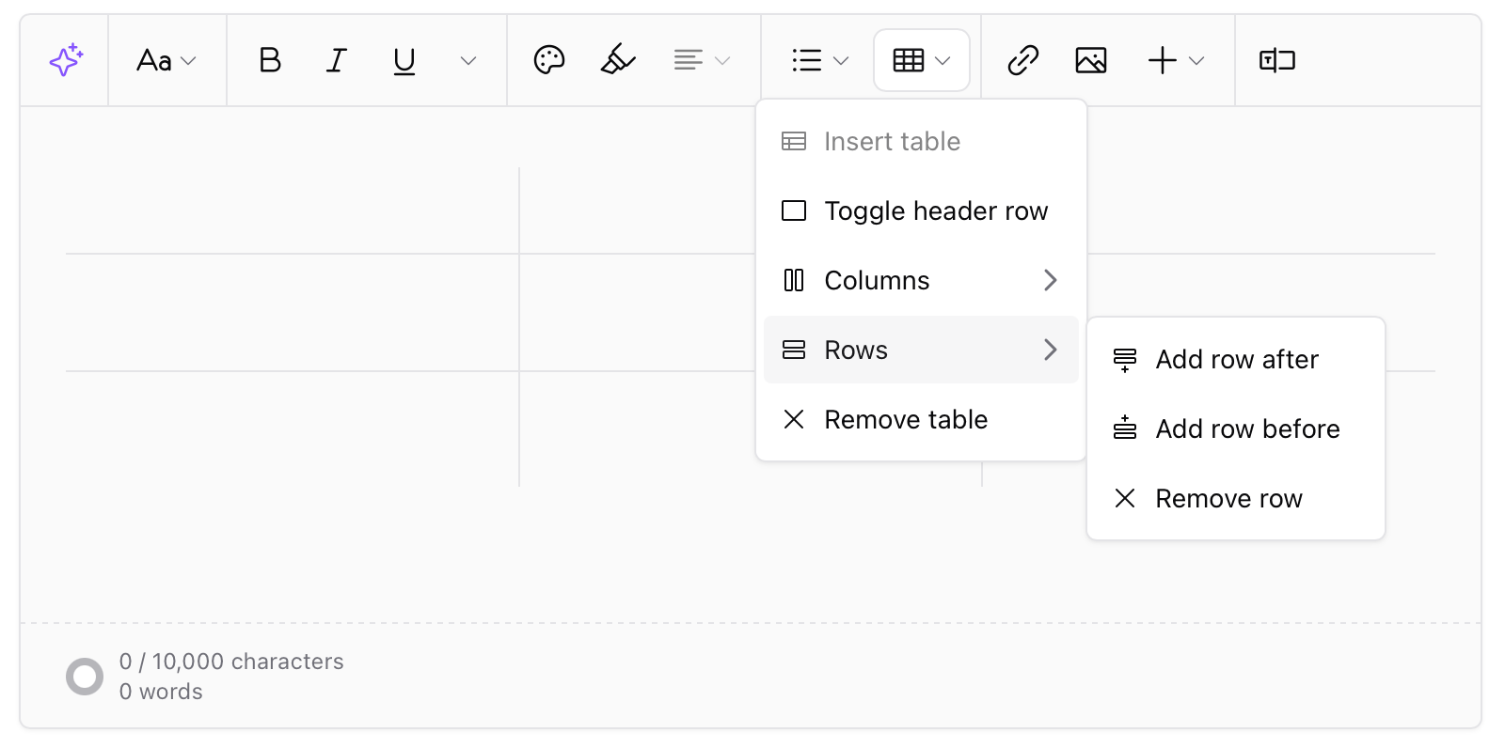Apply underline formatting
1505x748 pixels.
404,60
